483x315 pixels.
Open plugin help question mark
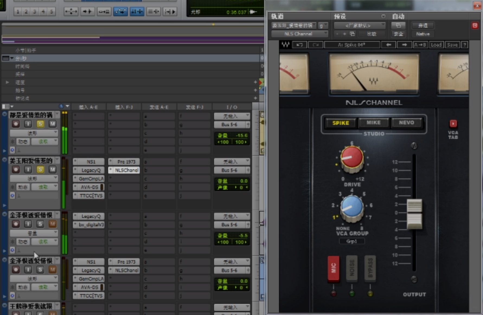465,45
